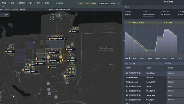Select the large yellow tank right of ringed tank

pos(61,57)
